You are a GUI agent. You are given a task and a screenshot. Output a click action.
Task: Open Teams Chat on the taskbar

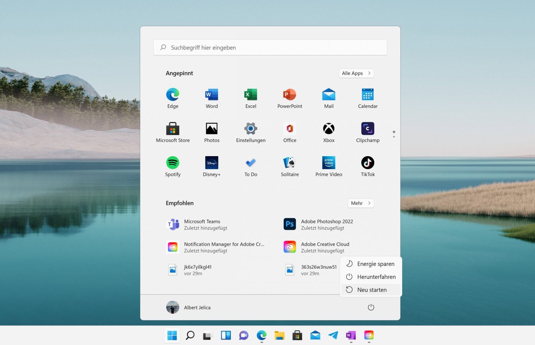pyautogui.click(x=244, y=335)
